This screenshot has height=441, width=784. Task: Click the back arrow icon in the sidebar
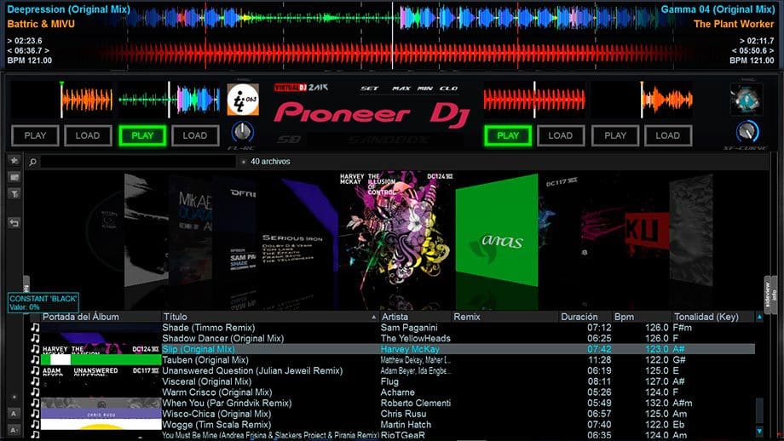coord(14,223)
